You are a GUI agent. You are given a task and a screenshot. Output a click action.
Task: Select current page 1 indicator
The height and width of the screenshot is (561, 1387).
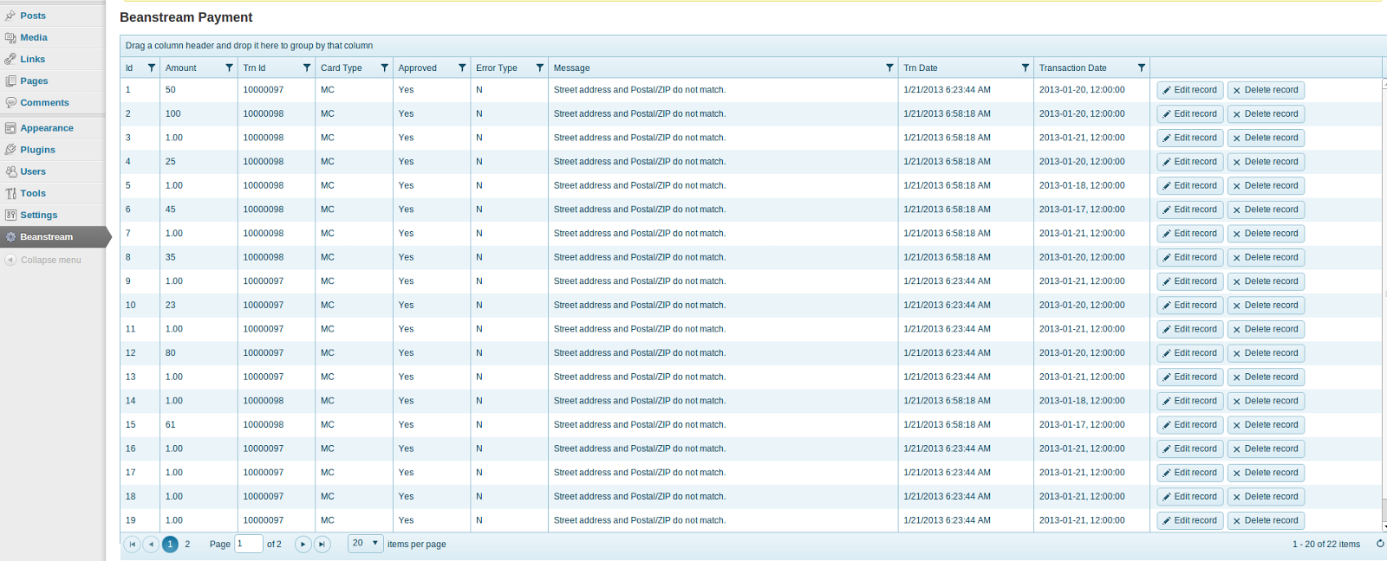pos(170,544)
